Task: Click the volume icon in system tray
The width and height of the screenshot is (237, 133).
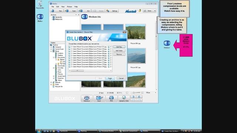Action: (x=191, y=131)
